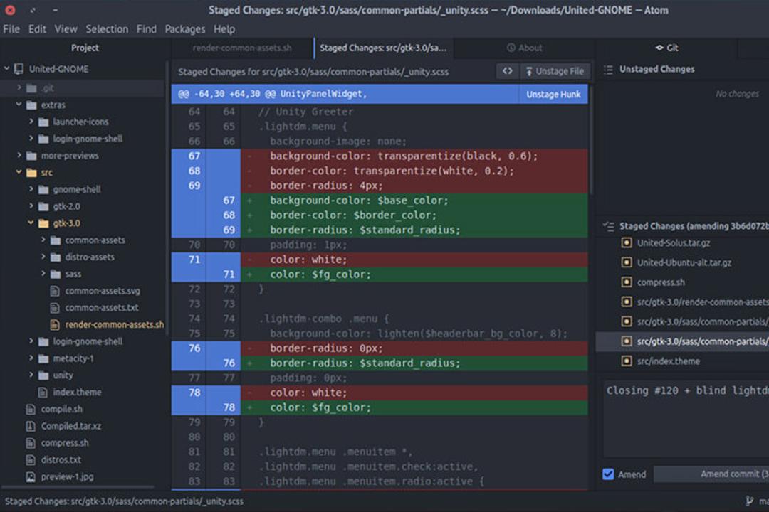Click the launcher-icons folder icon

tap(43, 122)
